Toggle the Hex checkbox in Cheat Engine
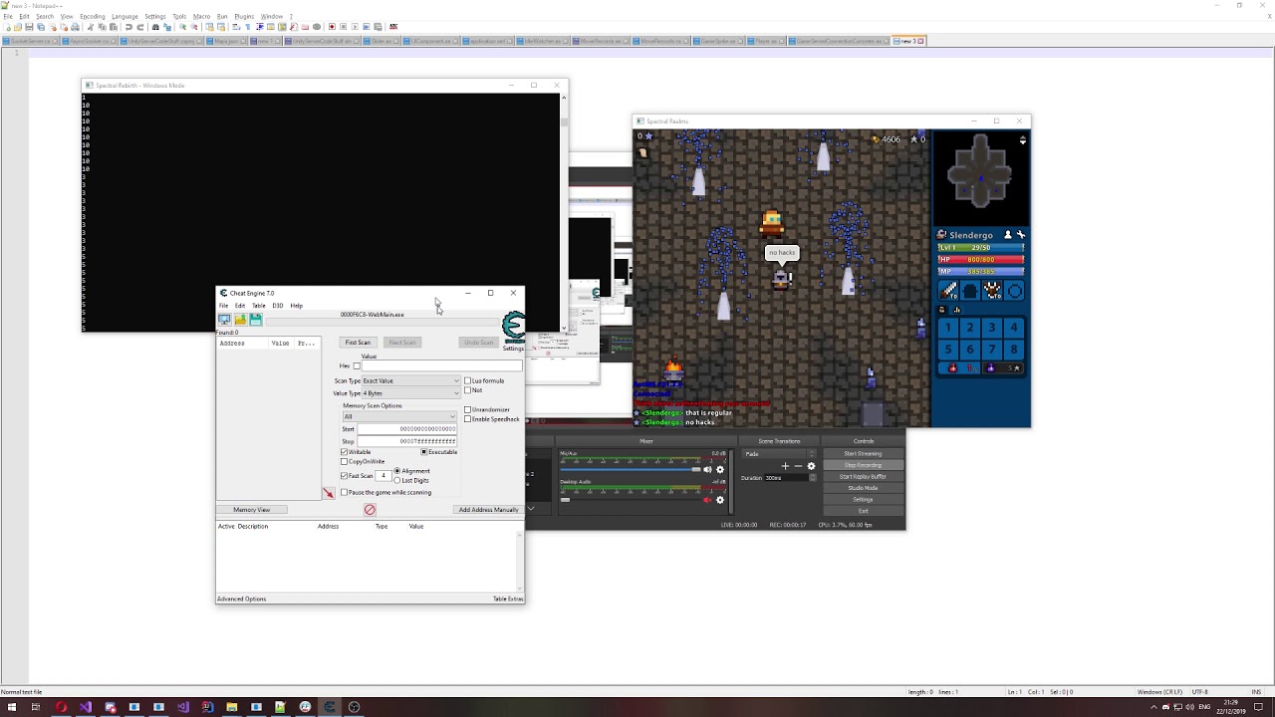1275x717 pixels. click(x=357, y=365)
